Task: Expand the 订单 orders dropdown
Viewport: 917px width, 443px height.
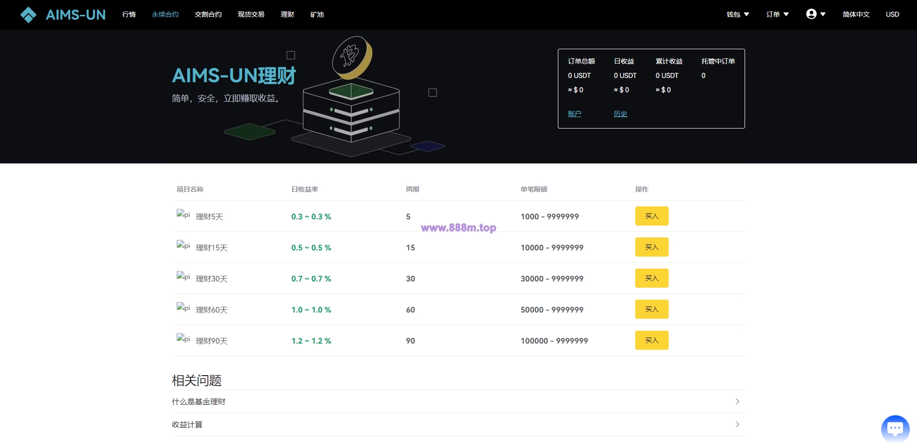Action: [778, 14]
